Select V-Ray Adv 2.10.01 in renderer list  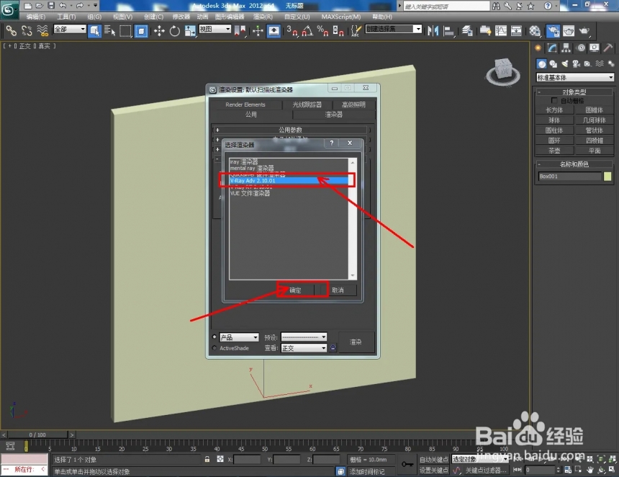[x=289, y=181]
